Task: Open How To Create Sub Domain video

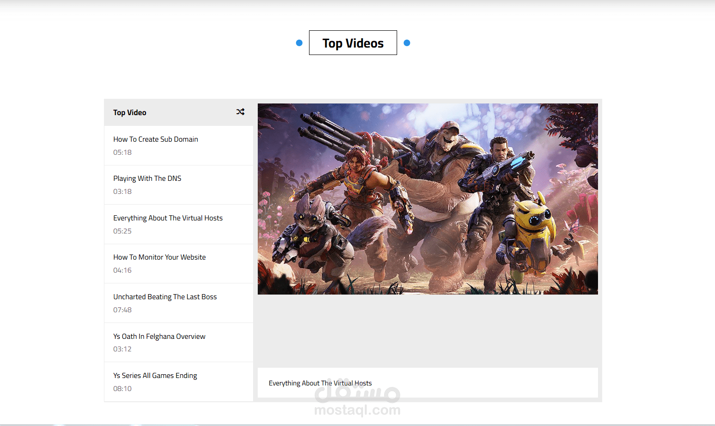Action: coord(179,145)
